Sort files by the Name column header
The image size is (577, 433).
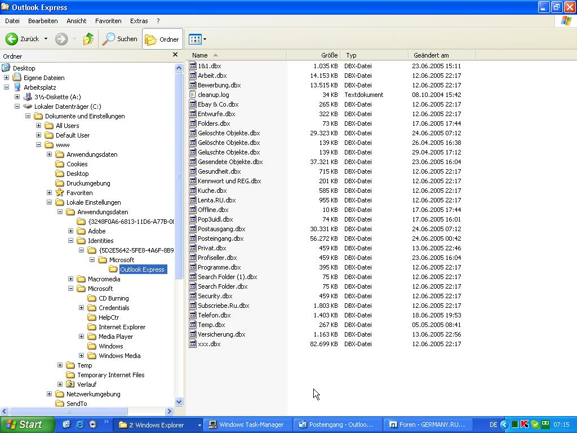[x=237, y=55]
